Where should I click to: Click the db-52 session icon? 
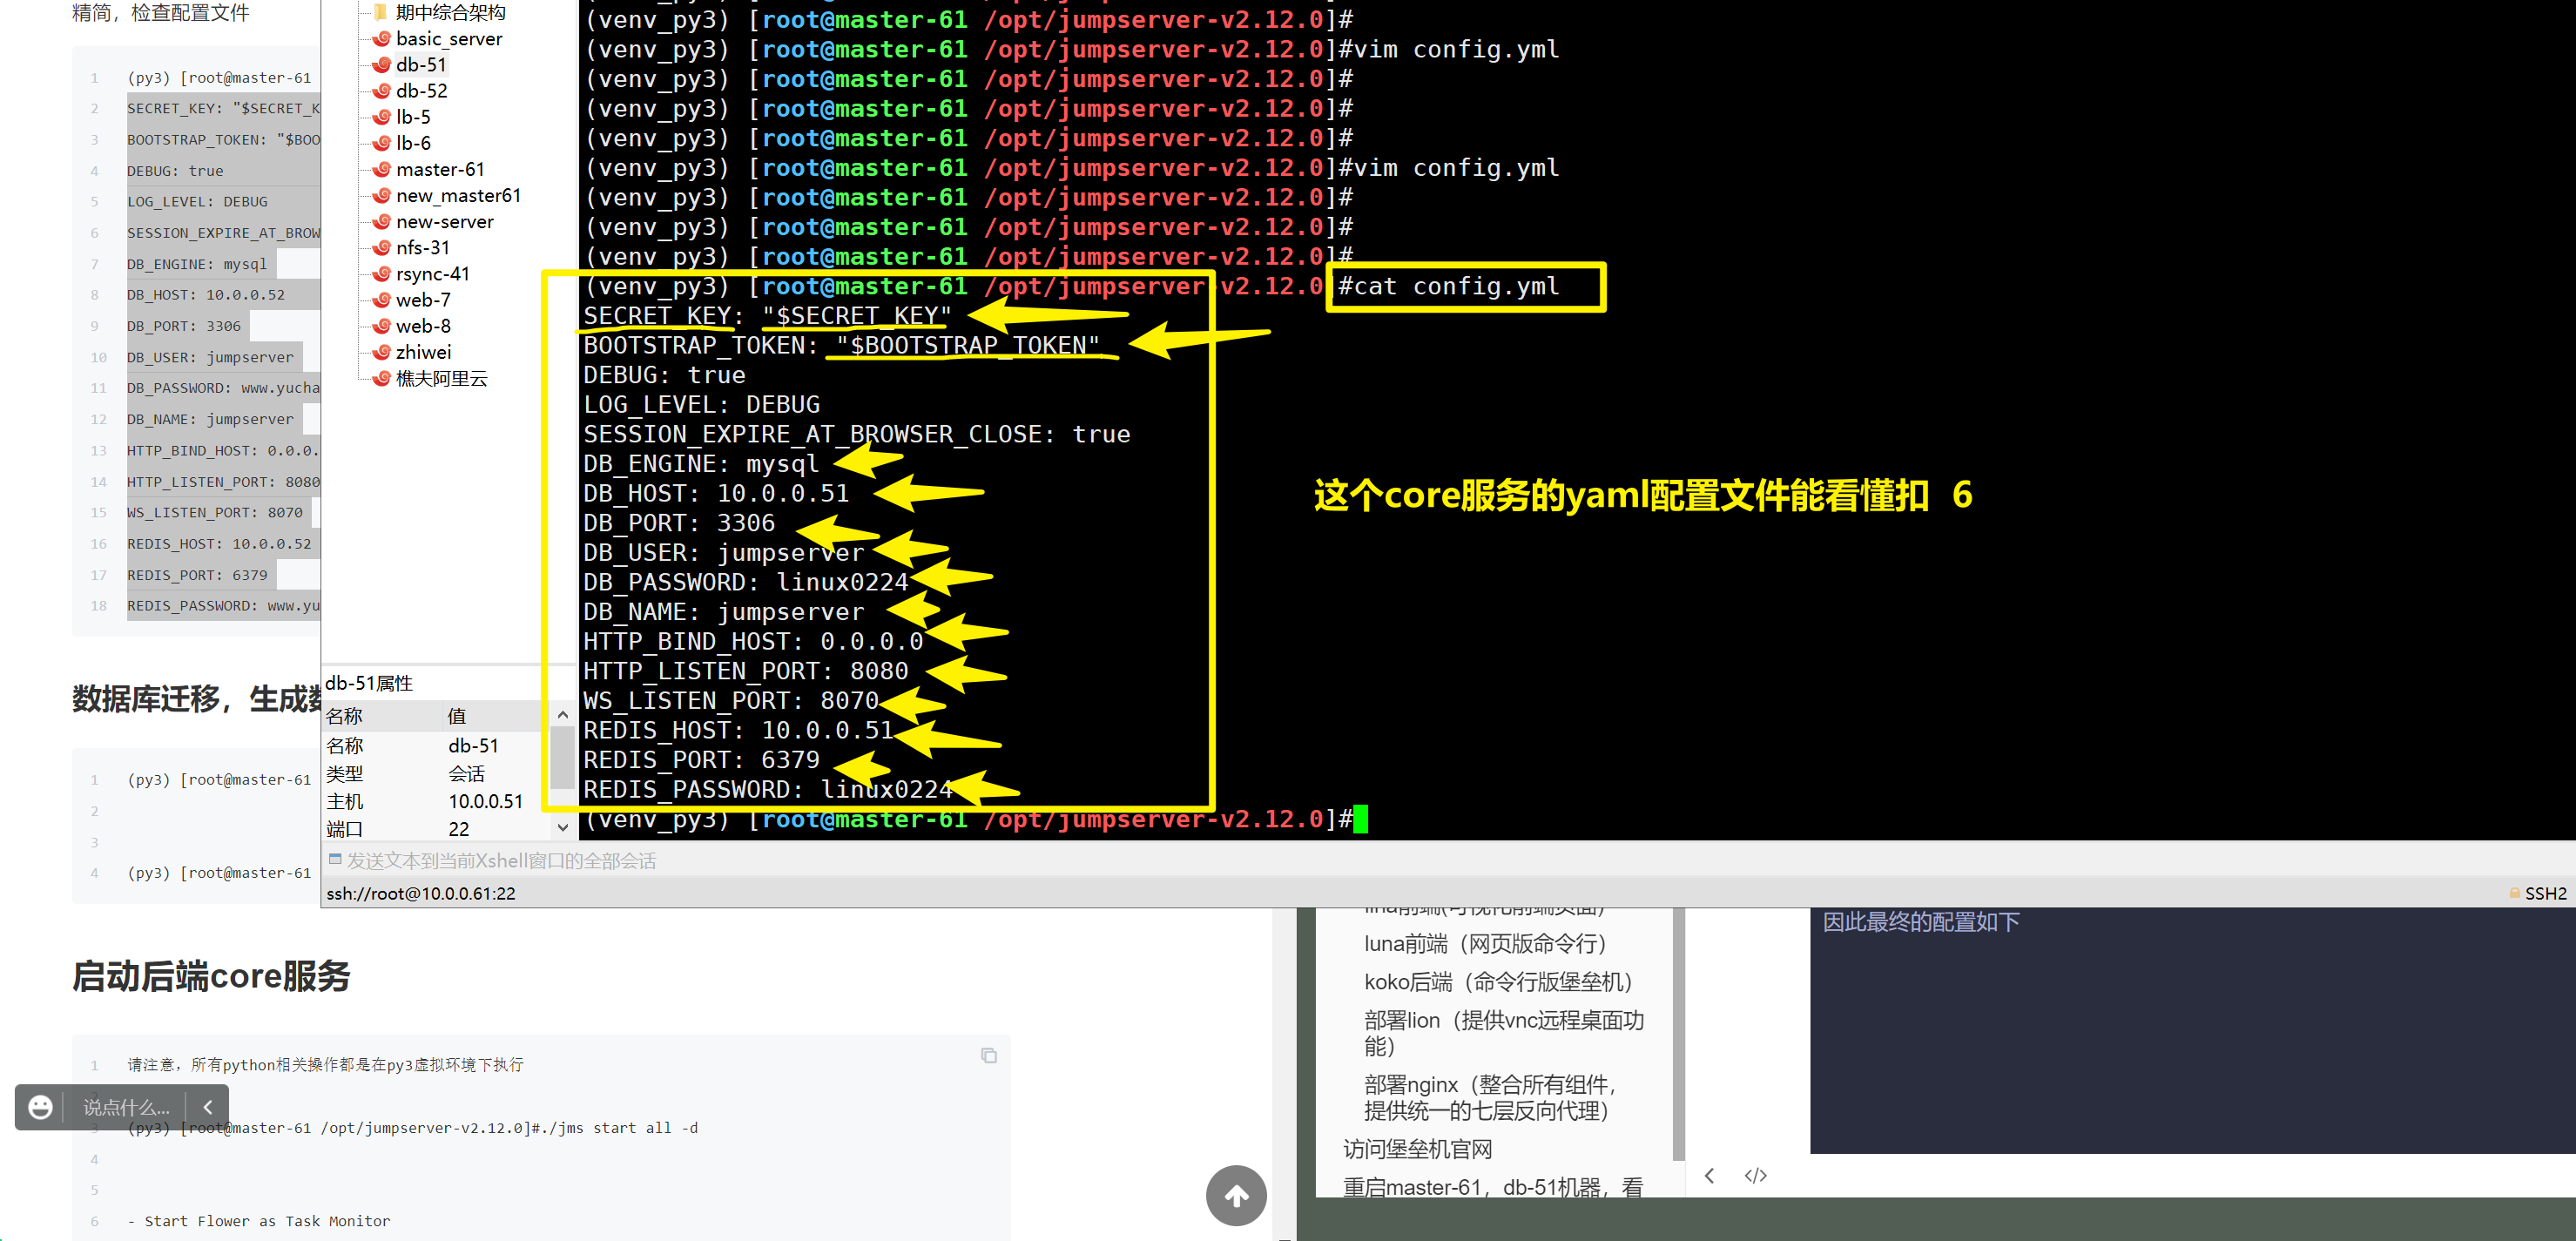point(381,91)
